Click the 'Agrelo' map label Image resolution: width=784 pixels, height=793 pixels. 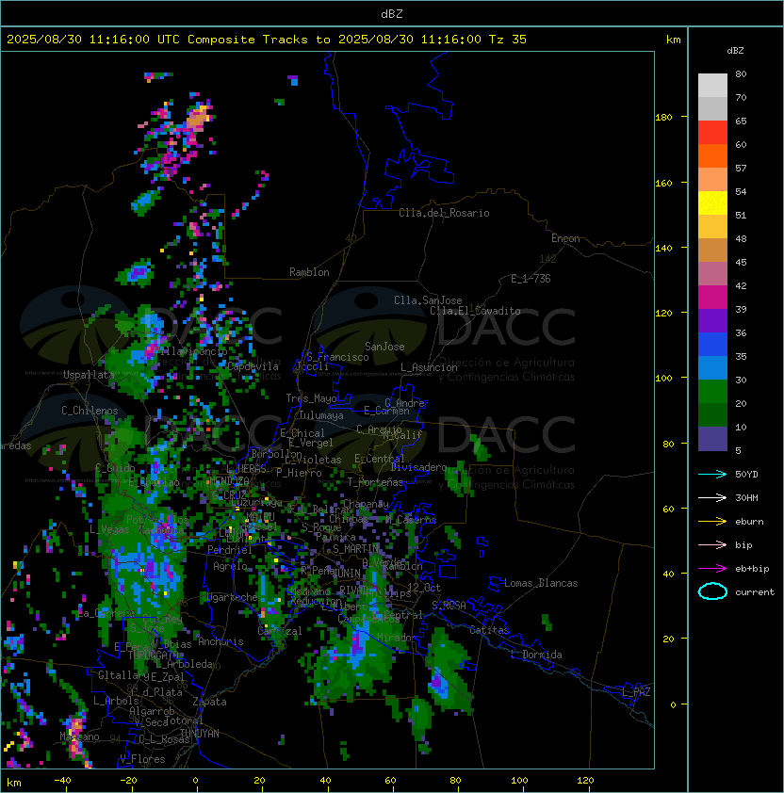click(230, 566)
